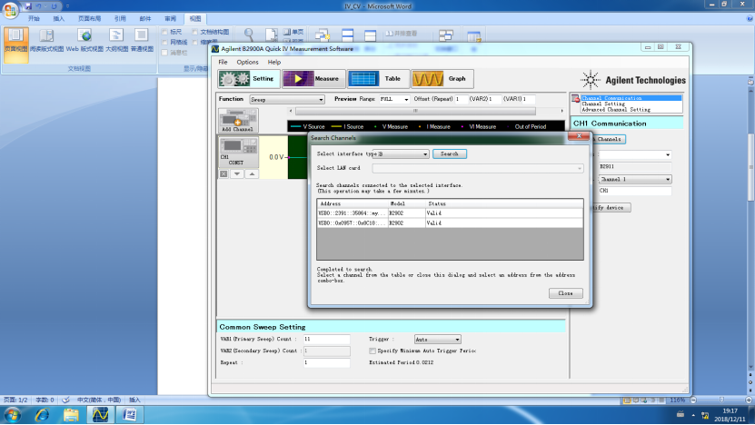Click the Search button in Search Channels dialog
Image resolution: width=755 pixels, height=425 pixels.
[449, 154]
